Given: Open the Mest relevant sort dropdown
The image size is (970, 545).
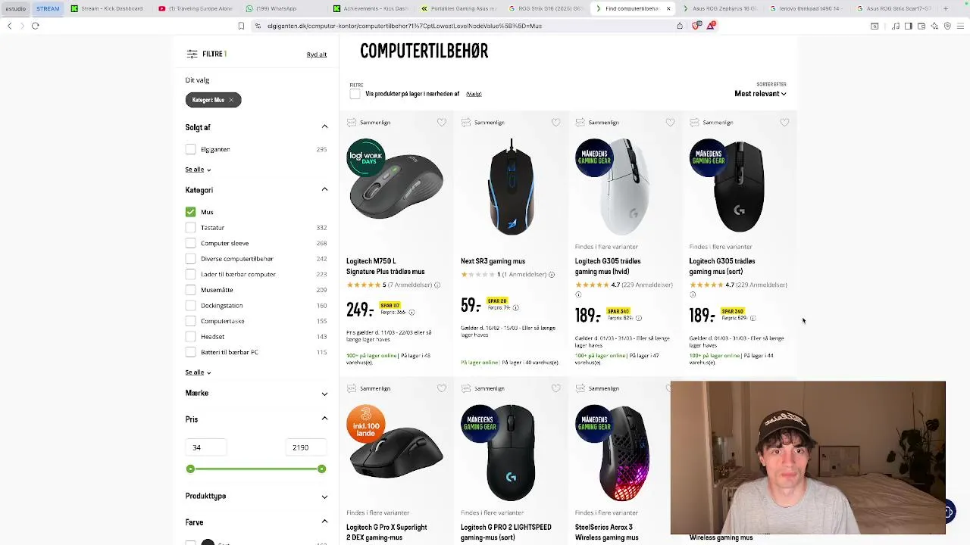Looking at the screenshot, I should pyautogui.click(x=760, y=94).
